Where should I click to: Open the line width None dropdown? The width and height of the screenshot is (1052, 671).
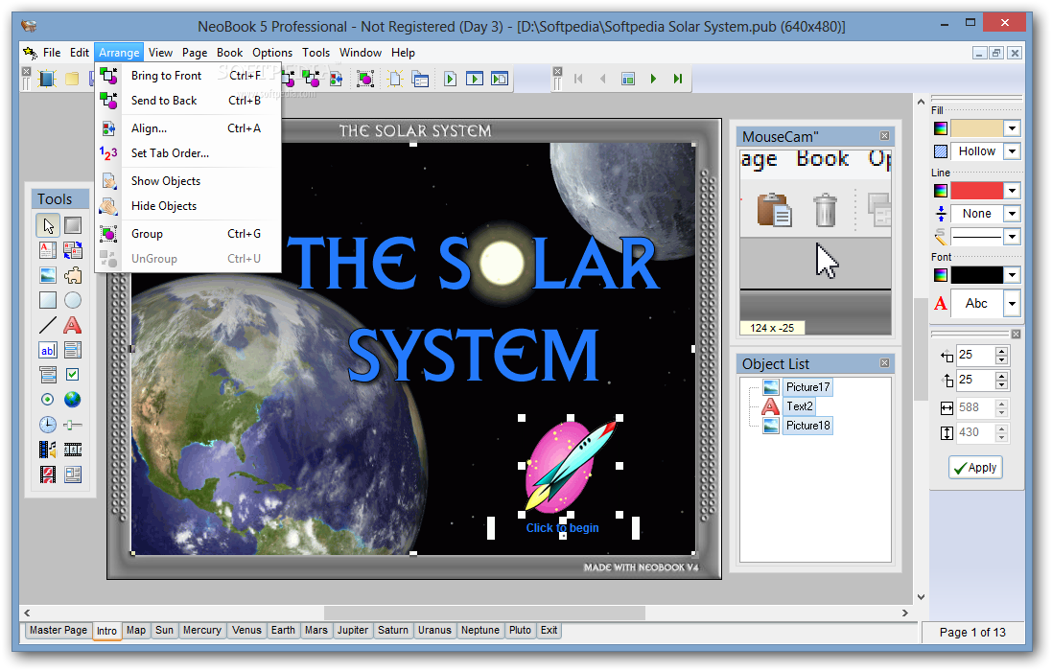pos(1012,214)
